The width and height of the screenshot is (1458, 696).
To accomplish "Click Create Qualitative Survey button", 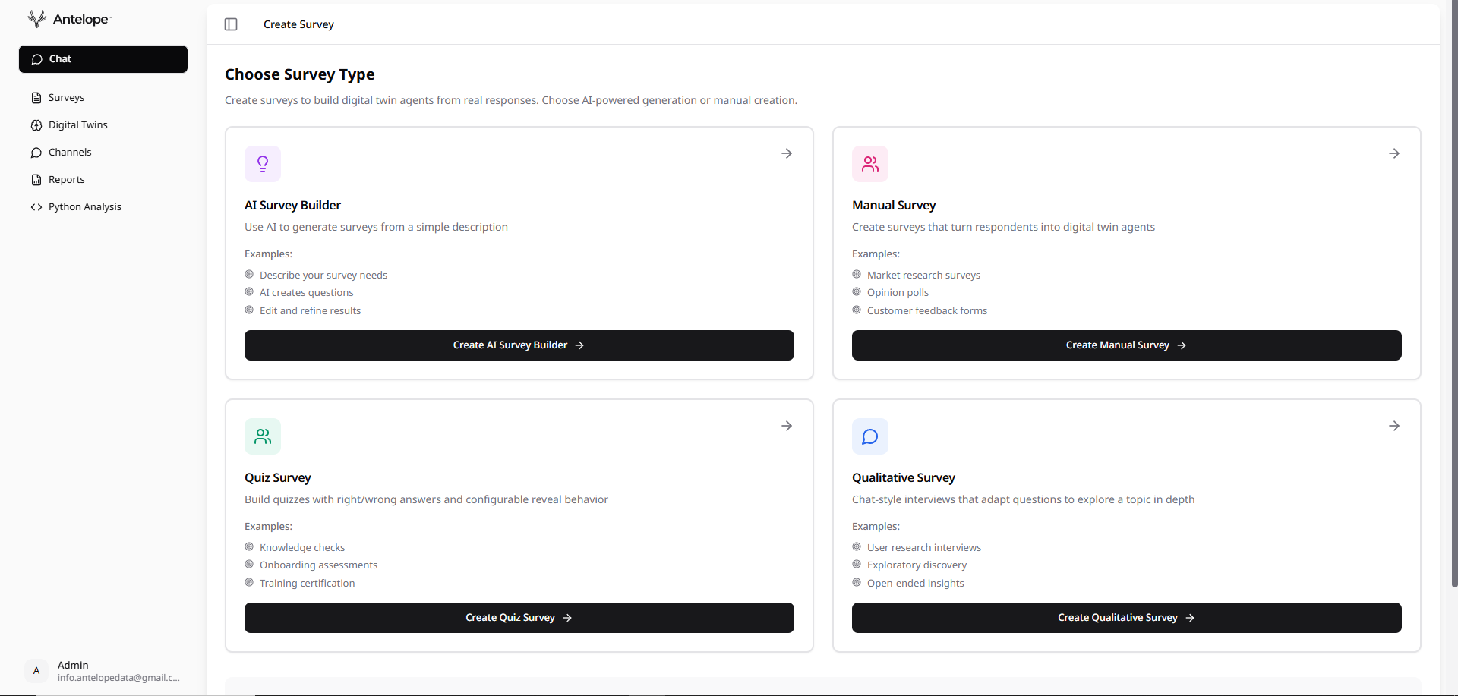I will [1126, 617].
